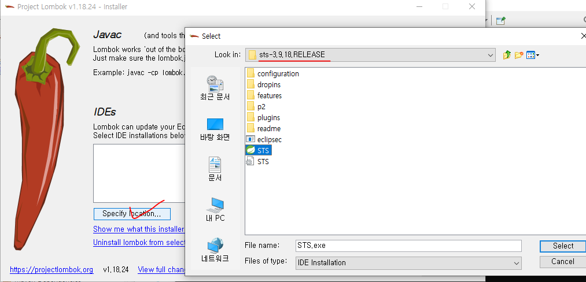The height and width of the screenshot is (282, 586).
Task: Select the configuration folder
Action: (x=273, y=73)
